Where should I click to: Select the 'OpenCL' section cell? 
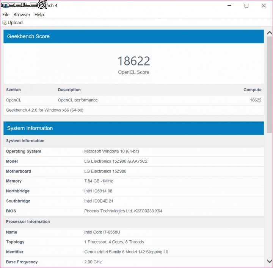(x=14, y=100)
